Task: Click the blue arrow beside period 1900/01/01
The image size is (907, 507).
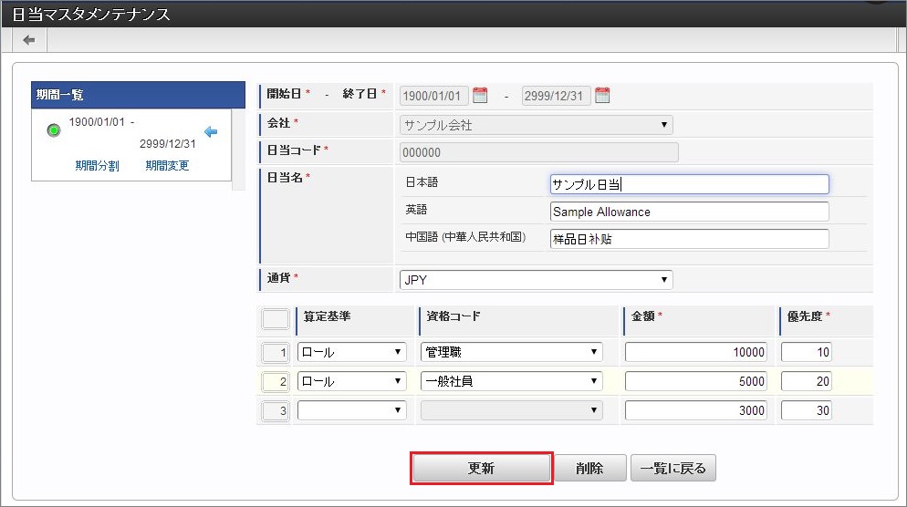Action: [x=211, y=132]
